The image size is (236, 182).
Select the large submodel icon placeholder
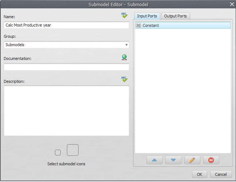[x=73, y=150]
